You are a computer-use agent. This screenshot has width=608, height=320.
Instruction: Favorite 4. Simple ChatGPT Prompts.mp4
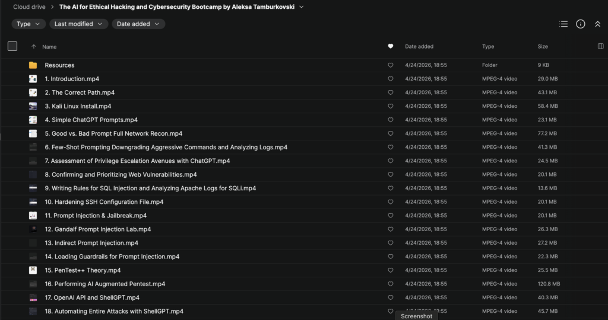(391, 120)
